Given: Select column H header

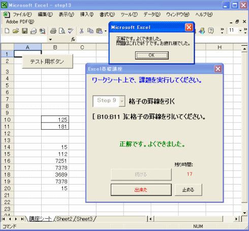Looking at the screenshot, I should click(x=220, y=47).
